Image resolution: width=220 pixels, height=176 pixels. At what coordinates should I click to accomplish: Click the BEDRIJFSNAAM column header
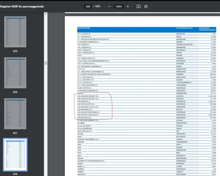[84, 28]
